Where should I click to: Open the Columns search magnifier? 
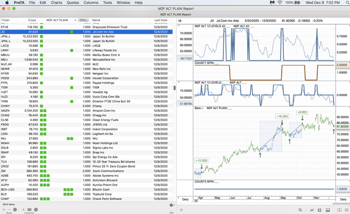pyautogui.click(x=36, y=210)
